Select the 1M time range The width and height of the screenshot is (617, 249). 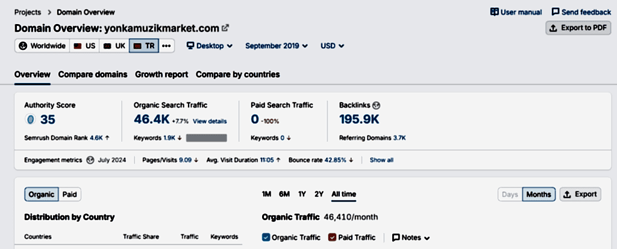pos(266,194)
